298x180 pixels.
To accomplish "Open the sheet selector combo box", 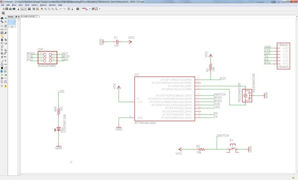I will pyautogui.click(x=23, y=9).
